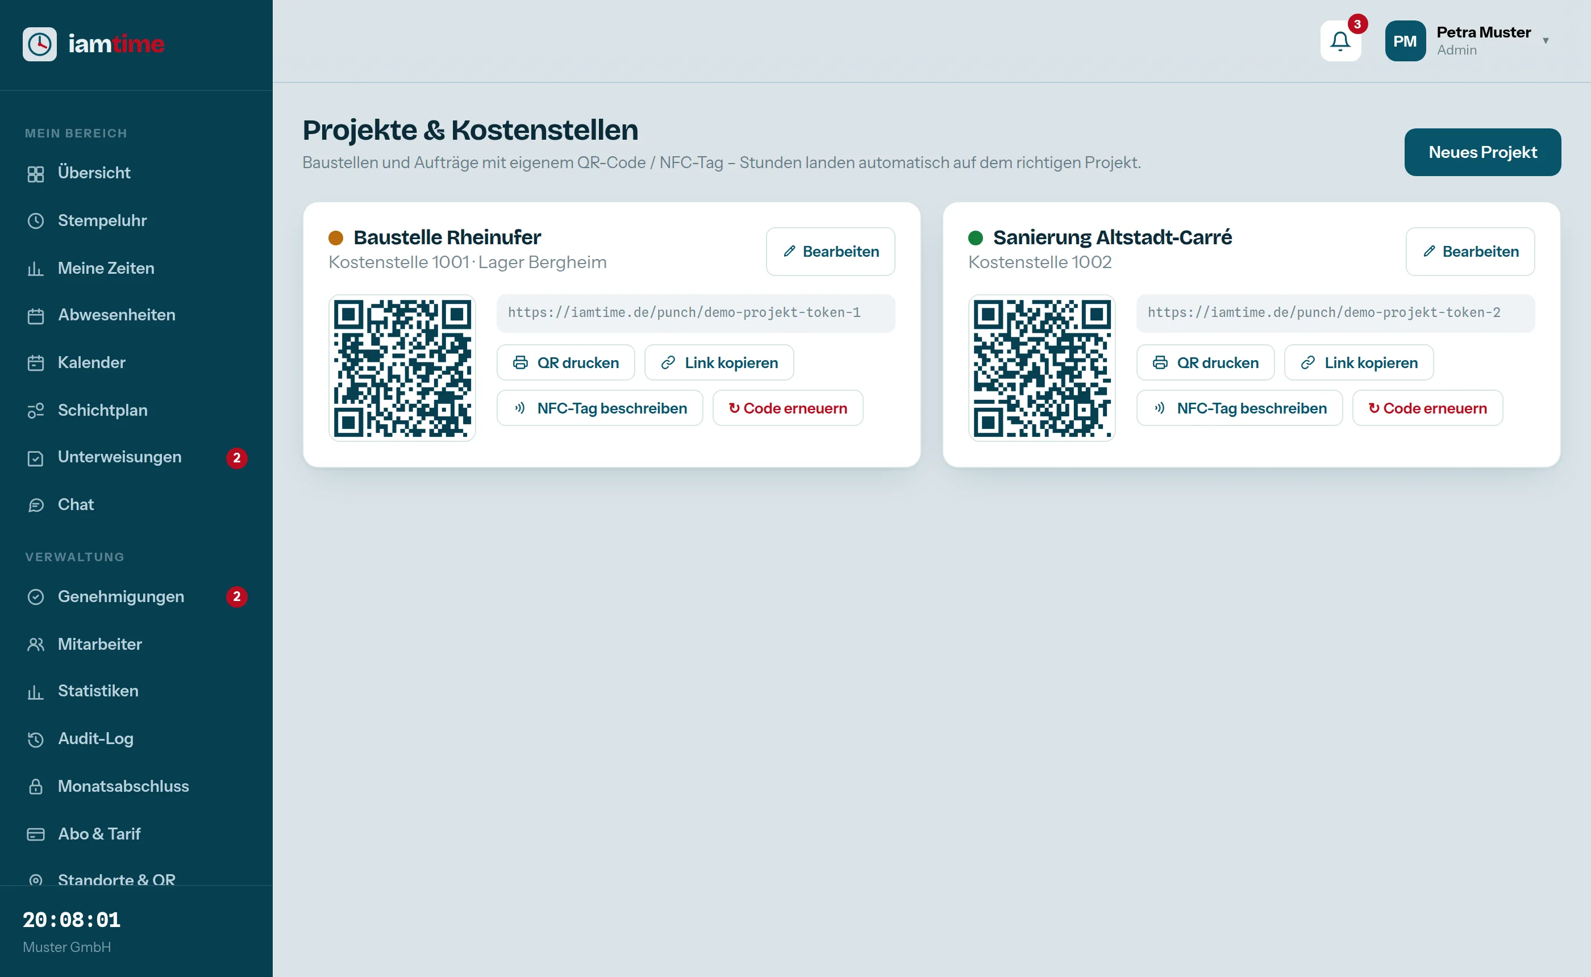1591x977 pixels.
Task: Click the Mitarbeiter people icon
Action: [36, 645]
